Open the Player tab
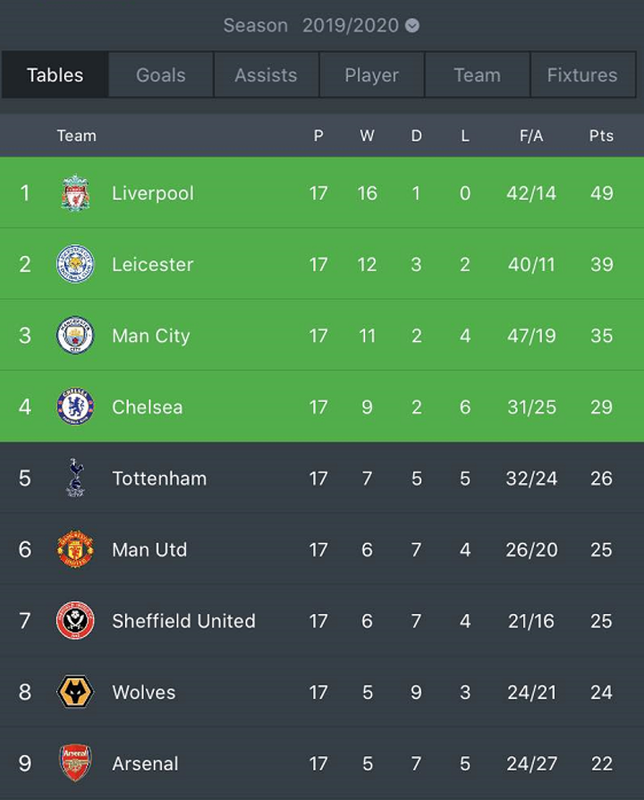 [371, 75]
